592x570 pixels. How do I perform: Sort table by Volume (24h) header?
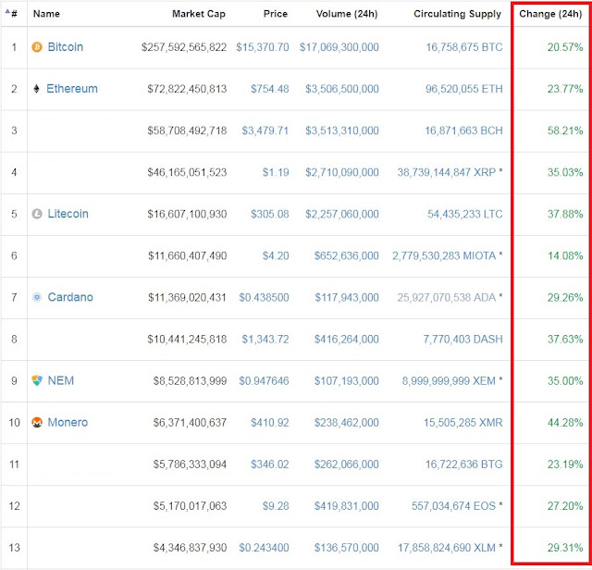(347, 14)
